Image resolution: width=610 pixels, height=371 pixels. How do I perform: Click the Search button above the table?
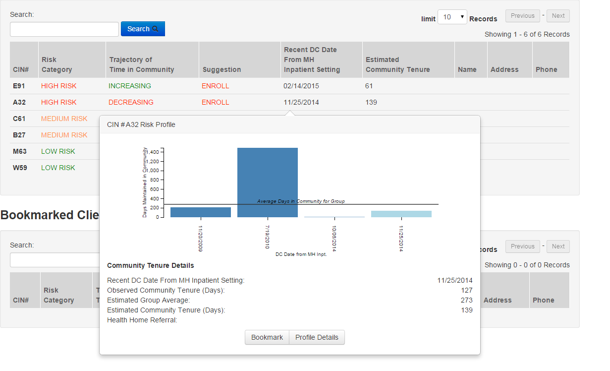143,29
